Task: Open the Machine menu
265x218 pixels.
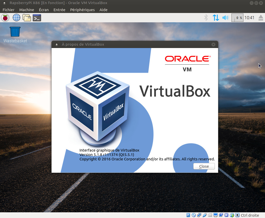Action: pyautogui.click(x=27, y=10)
